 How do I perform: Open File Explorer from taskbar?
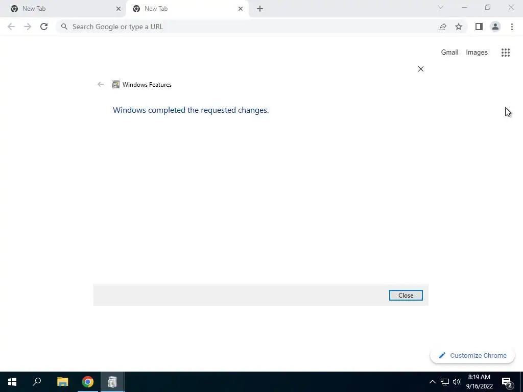63,382
